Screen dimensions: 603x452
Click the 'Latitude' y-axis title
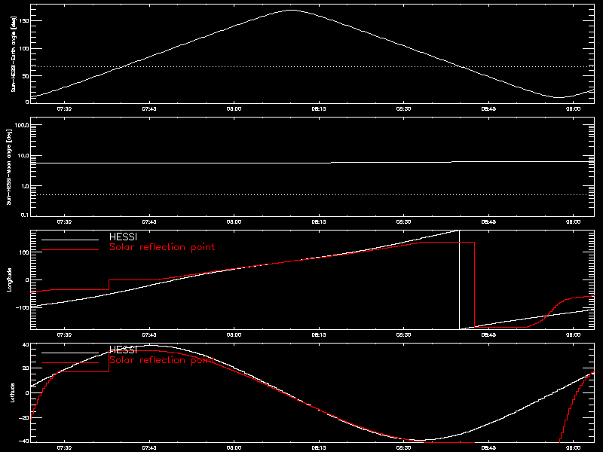13,392
